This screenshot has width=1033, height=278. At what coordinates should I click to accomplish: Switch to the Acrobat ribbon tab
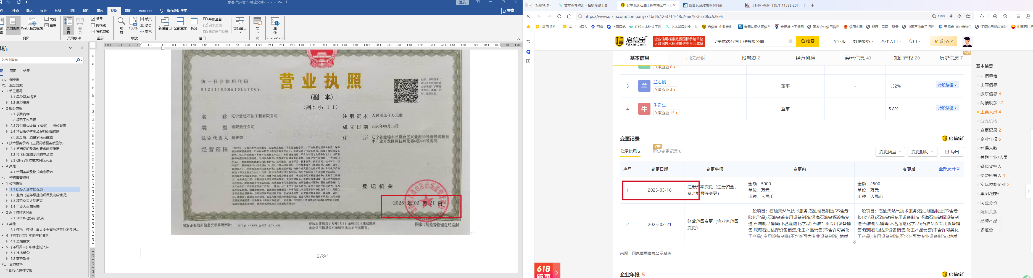145,11
